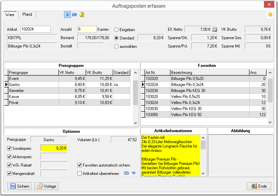Viewport: 278px width, 196px height.
Task: Click scroll-up arrow in Favoriten list
Action: 270,73
